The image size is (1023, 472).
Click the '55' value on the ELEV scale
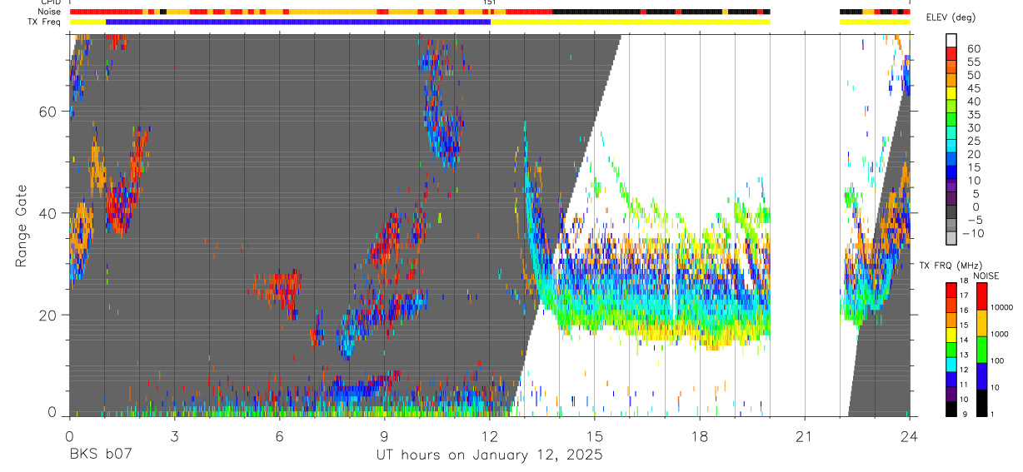[x=974, y=62]
